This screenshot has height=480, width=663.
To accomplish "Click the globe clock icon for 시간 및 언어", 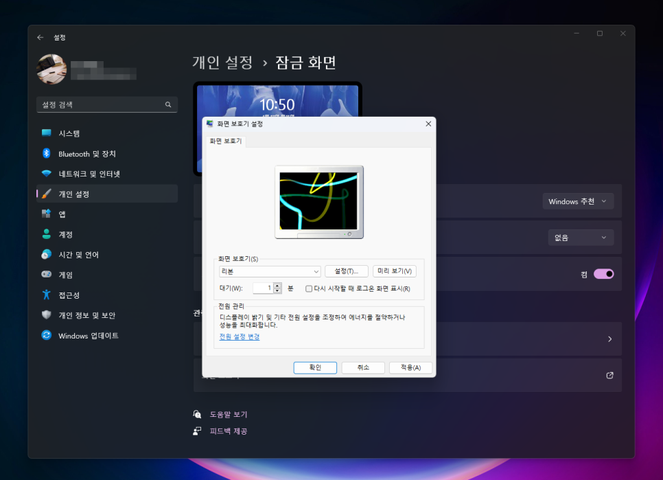I will click(47, 255).
